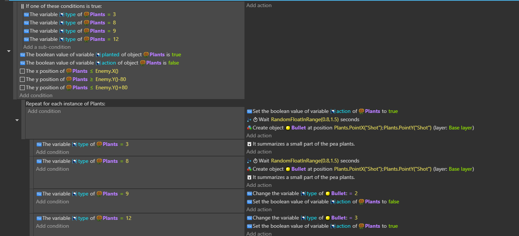Image resolution: width=519 pixels, height=236 pixels.
Task: Click the comment icon in the type = 8 sub-event
Action: pyautogui.click(x=249, y=177)
